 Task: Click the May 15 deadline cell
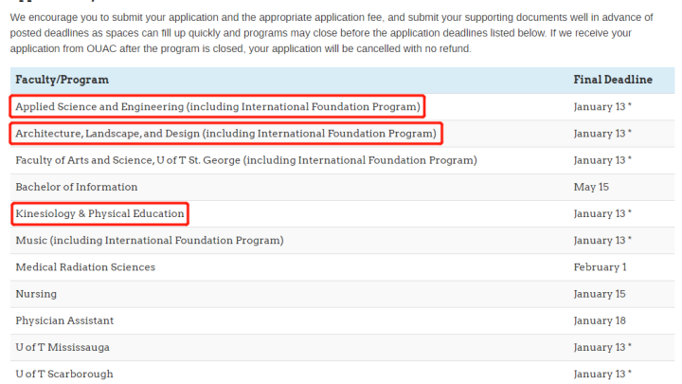[591, 187]
